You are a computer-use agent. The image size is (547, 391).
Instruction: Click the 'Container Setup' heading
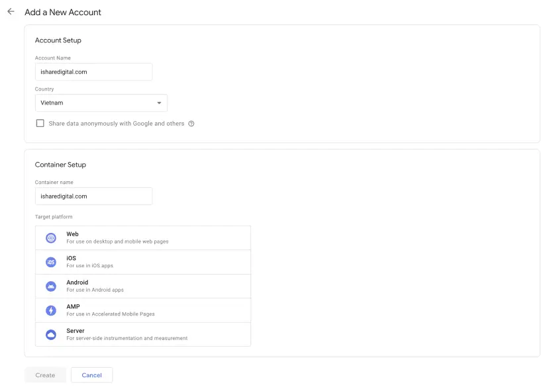pyautogui.click(x=60, y=165)
